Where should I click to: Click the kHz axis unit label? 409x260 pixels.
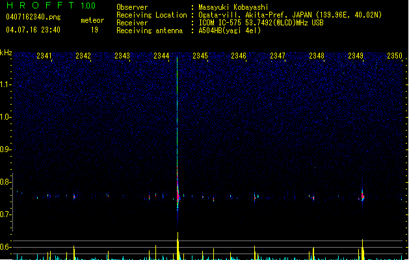(x=6, y=53)
